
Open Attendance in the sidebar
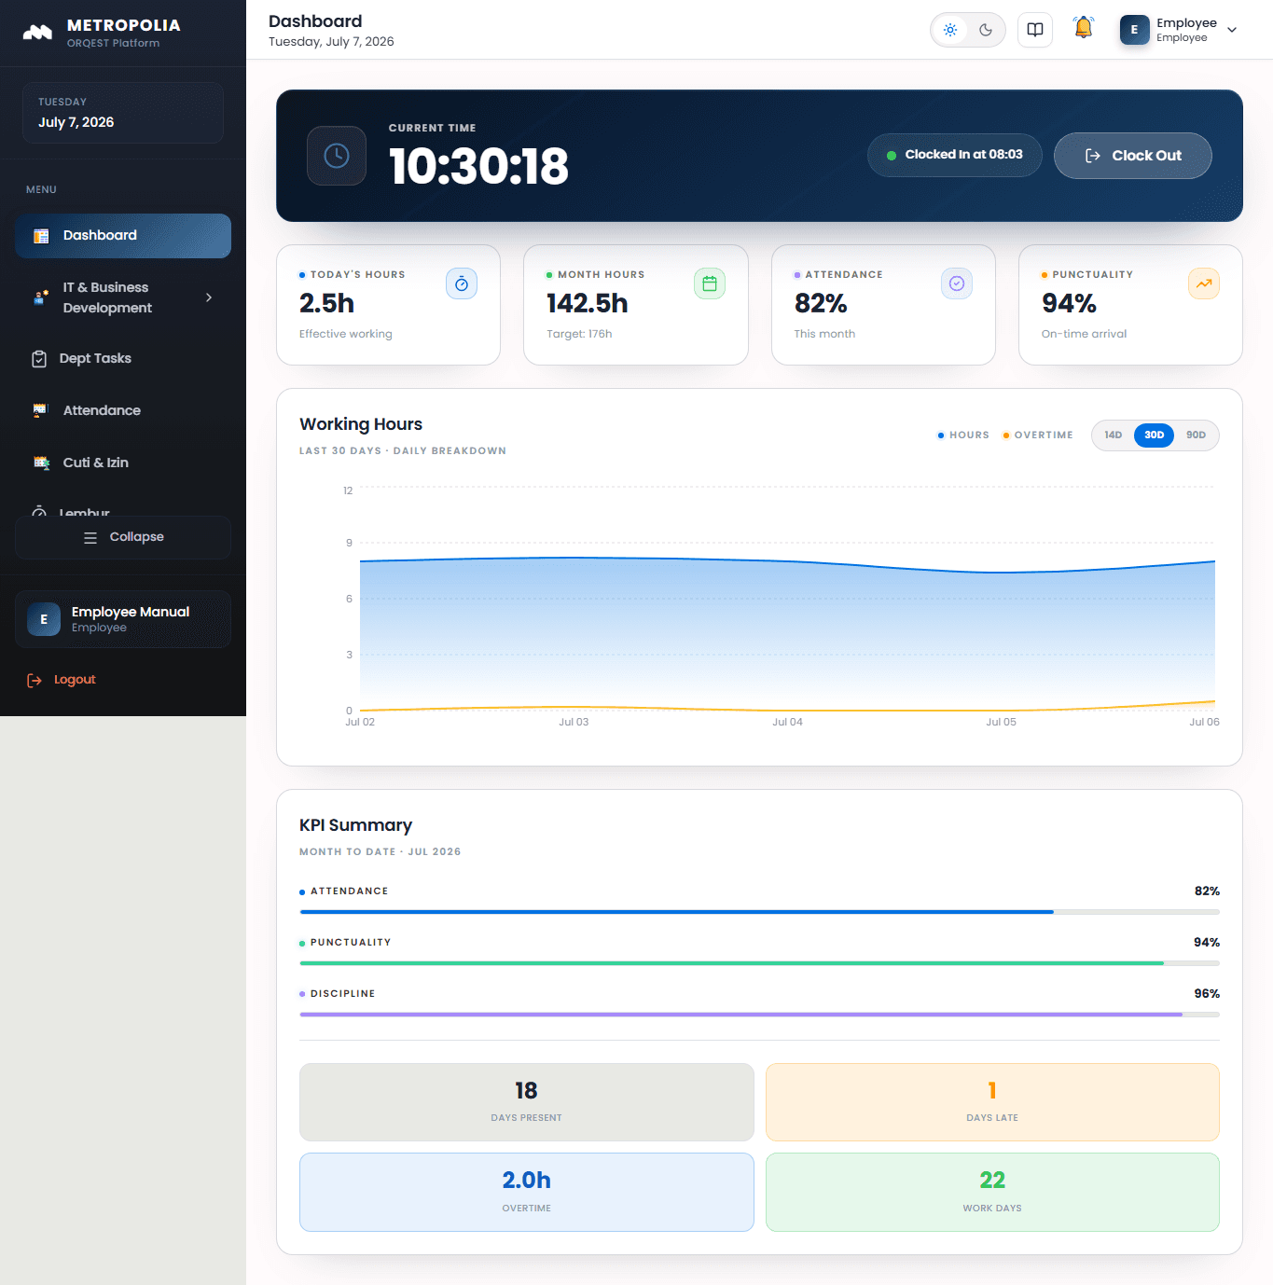click(123, 411)
